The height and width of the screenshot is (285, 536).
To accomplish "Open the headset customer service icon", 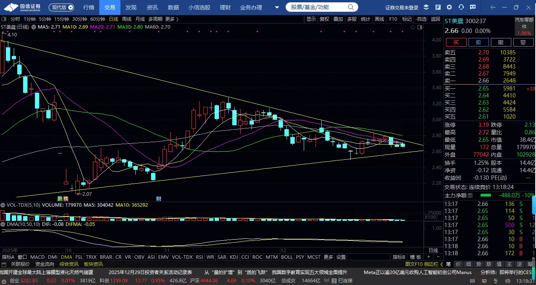I will coord(461,7).
